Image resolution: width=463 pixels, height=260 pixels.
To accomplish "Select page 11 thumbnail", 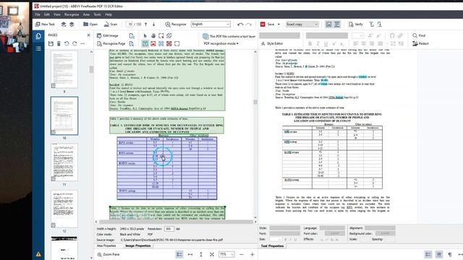I will click(x=64, y=162).
